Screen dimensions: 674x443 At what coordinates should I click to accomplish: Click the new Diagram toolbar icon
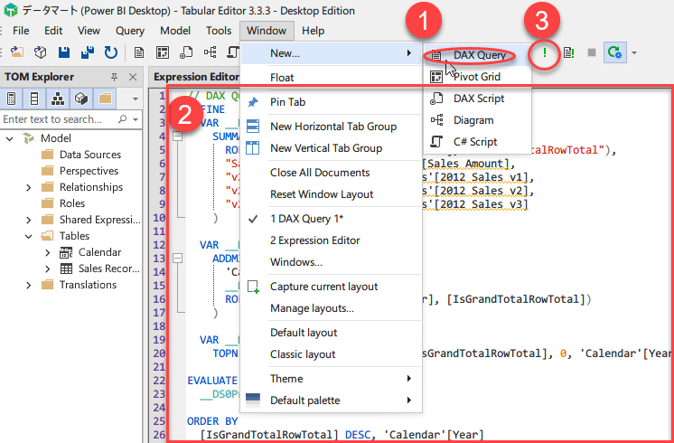tap(210, 52)
